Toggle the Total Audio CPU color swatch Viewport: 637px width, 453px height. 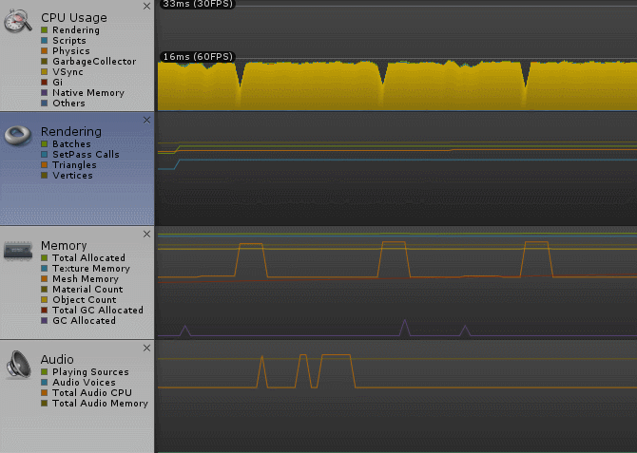point(45,393)
